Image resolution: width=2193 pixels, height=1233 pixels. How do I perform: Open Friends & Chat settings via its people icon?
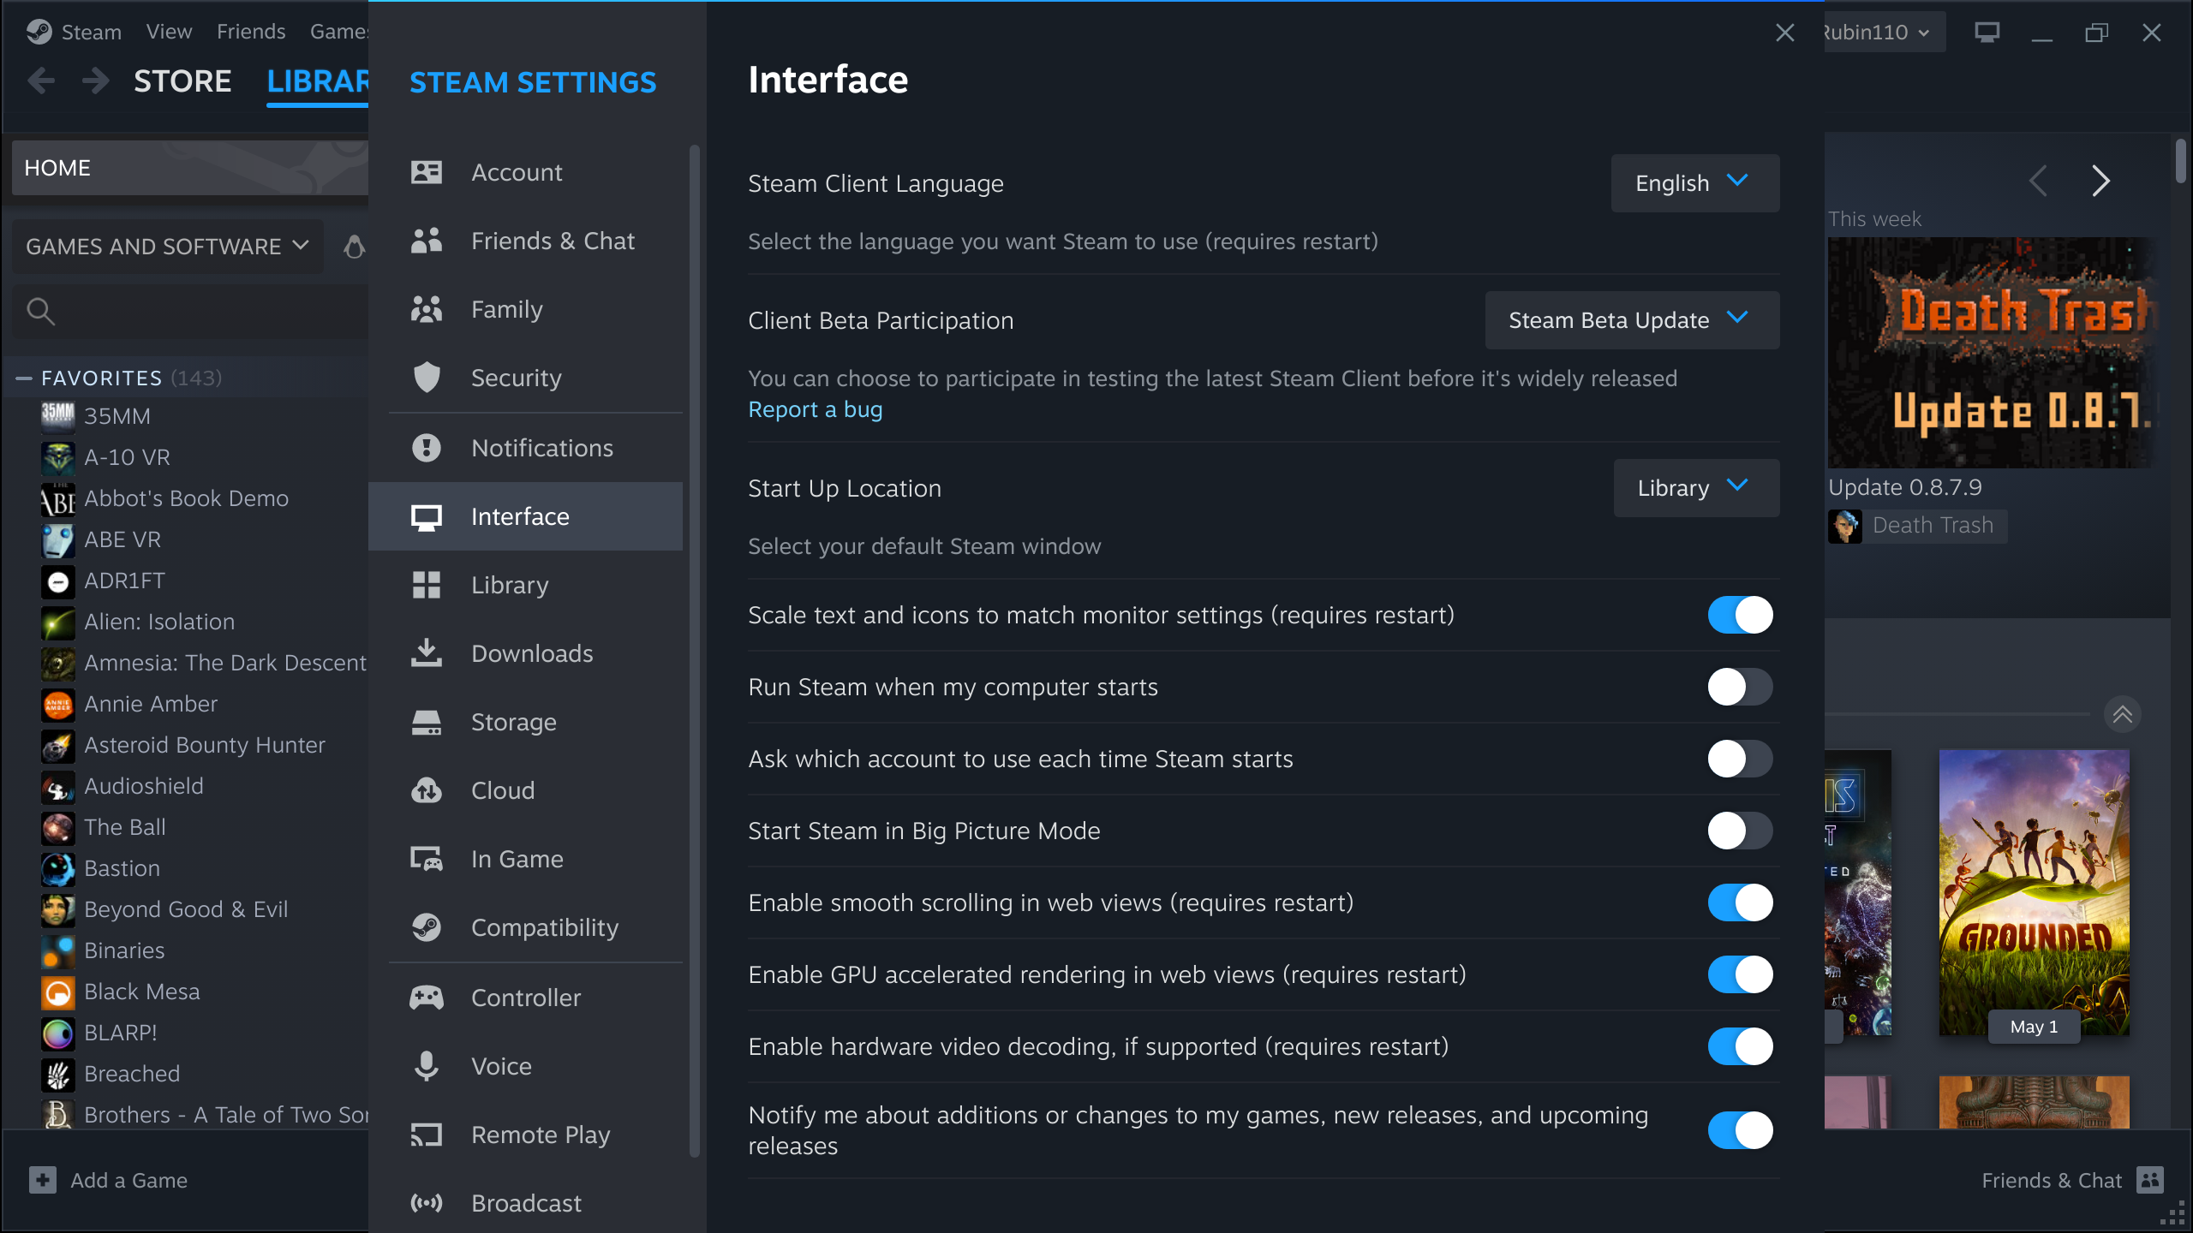point(426,241)
